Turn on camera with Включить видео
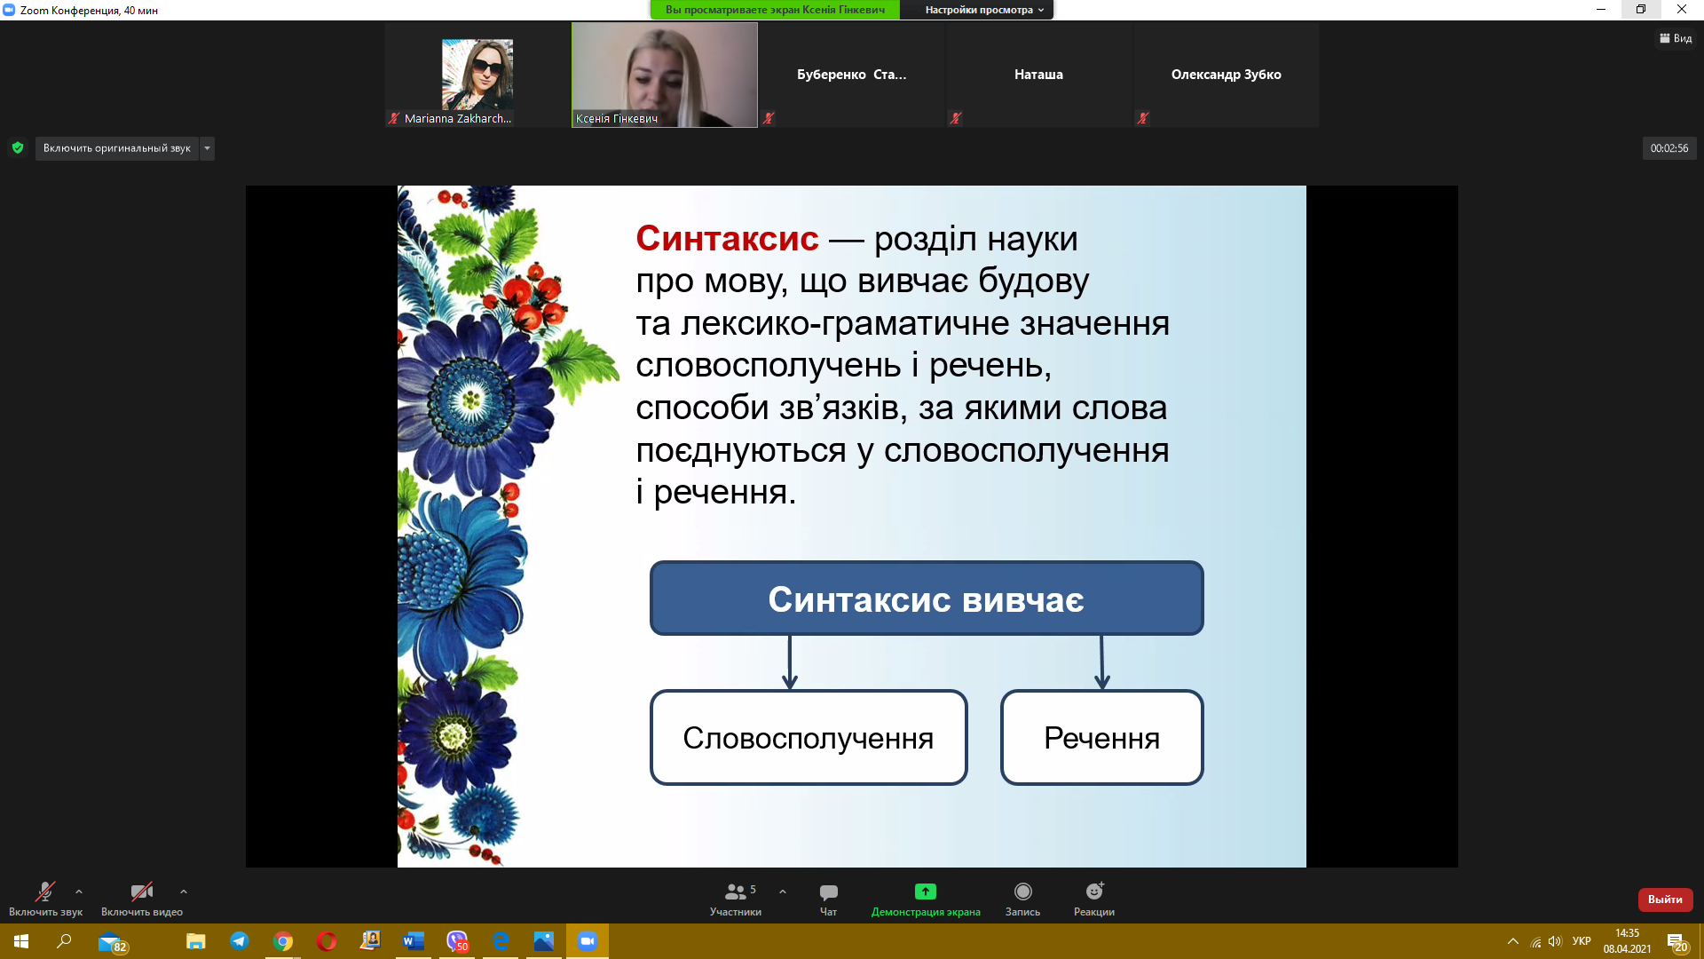 [141, 892]
